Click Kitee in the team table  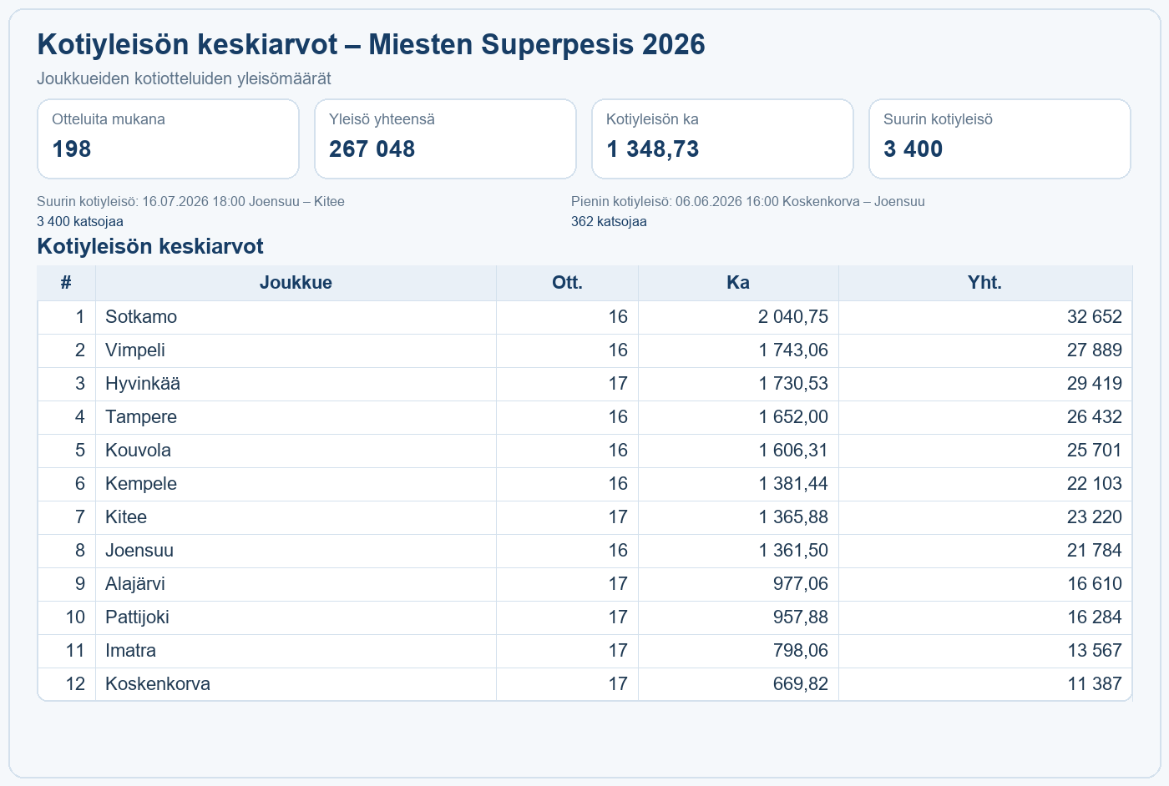pos(126,517)
